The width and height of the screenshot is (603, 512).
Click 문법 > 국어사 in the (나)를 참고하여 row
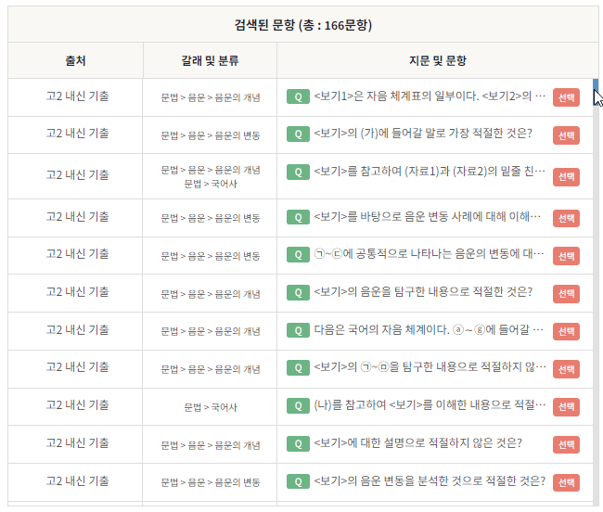tap(211, 407)
